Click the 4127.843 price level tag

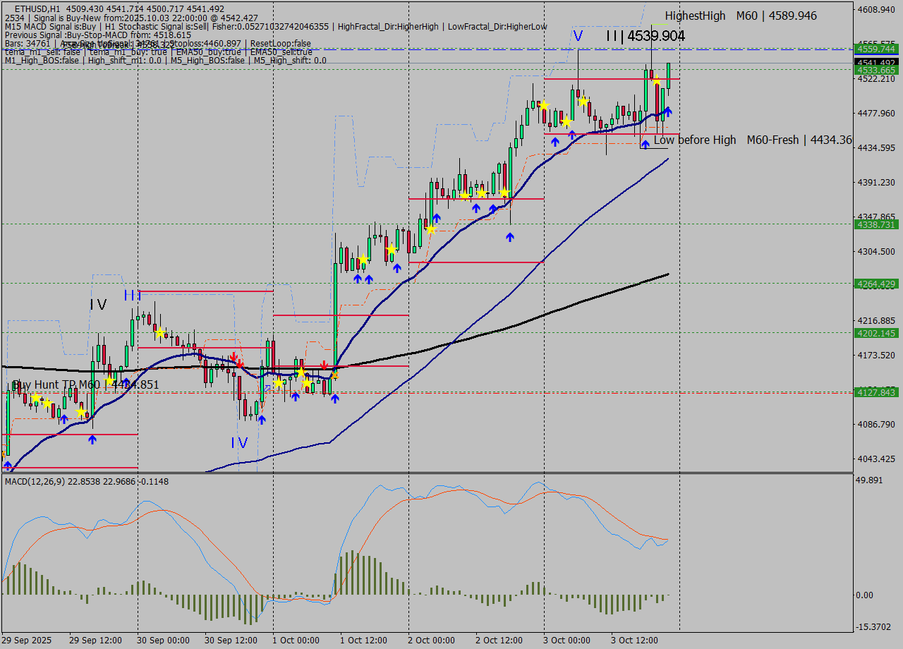875,392
